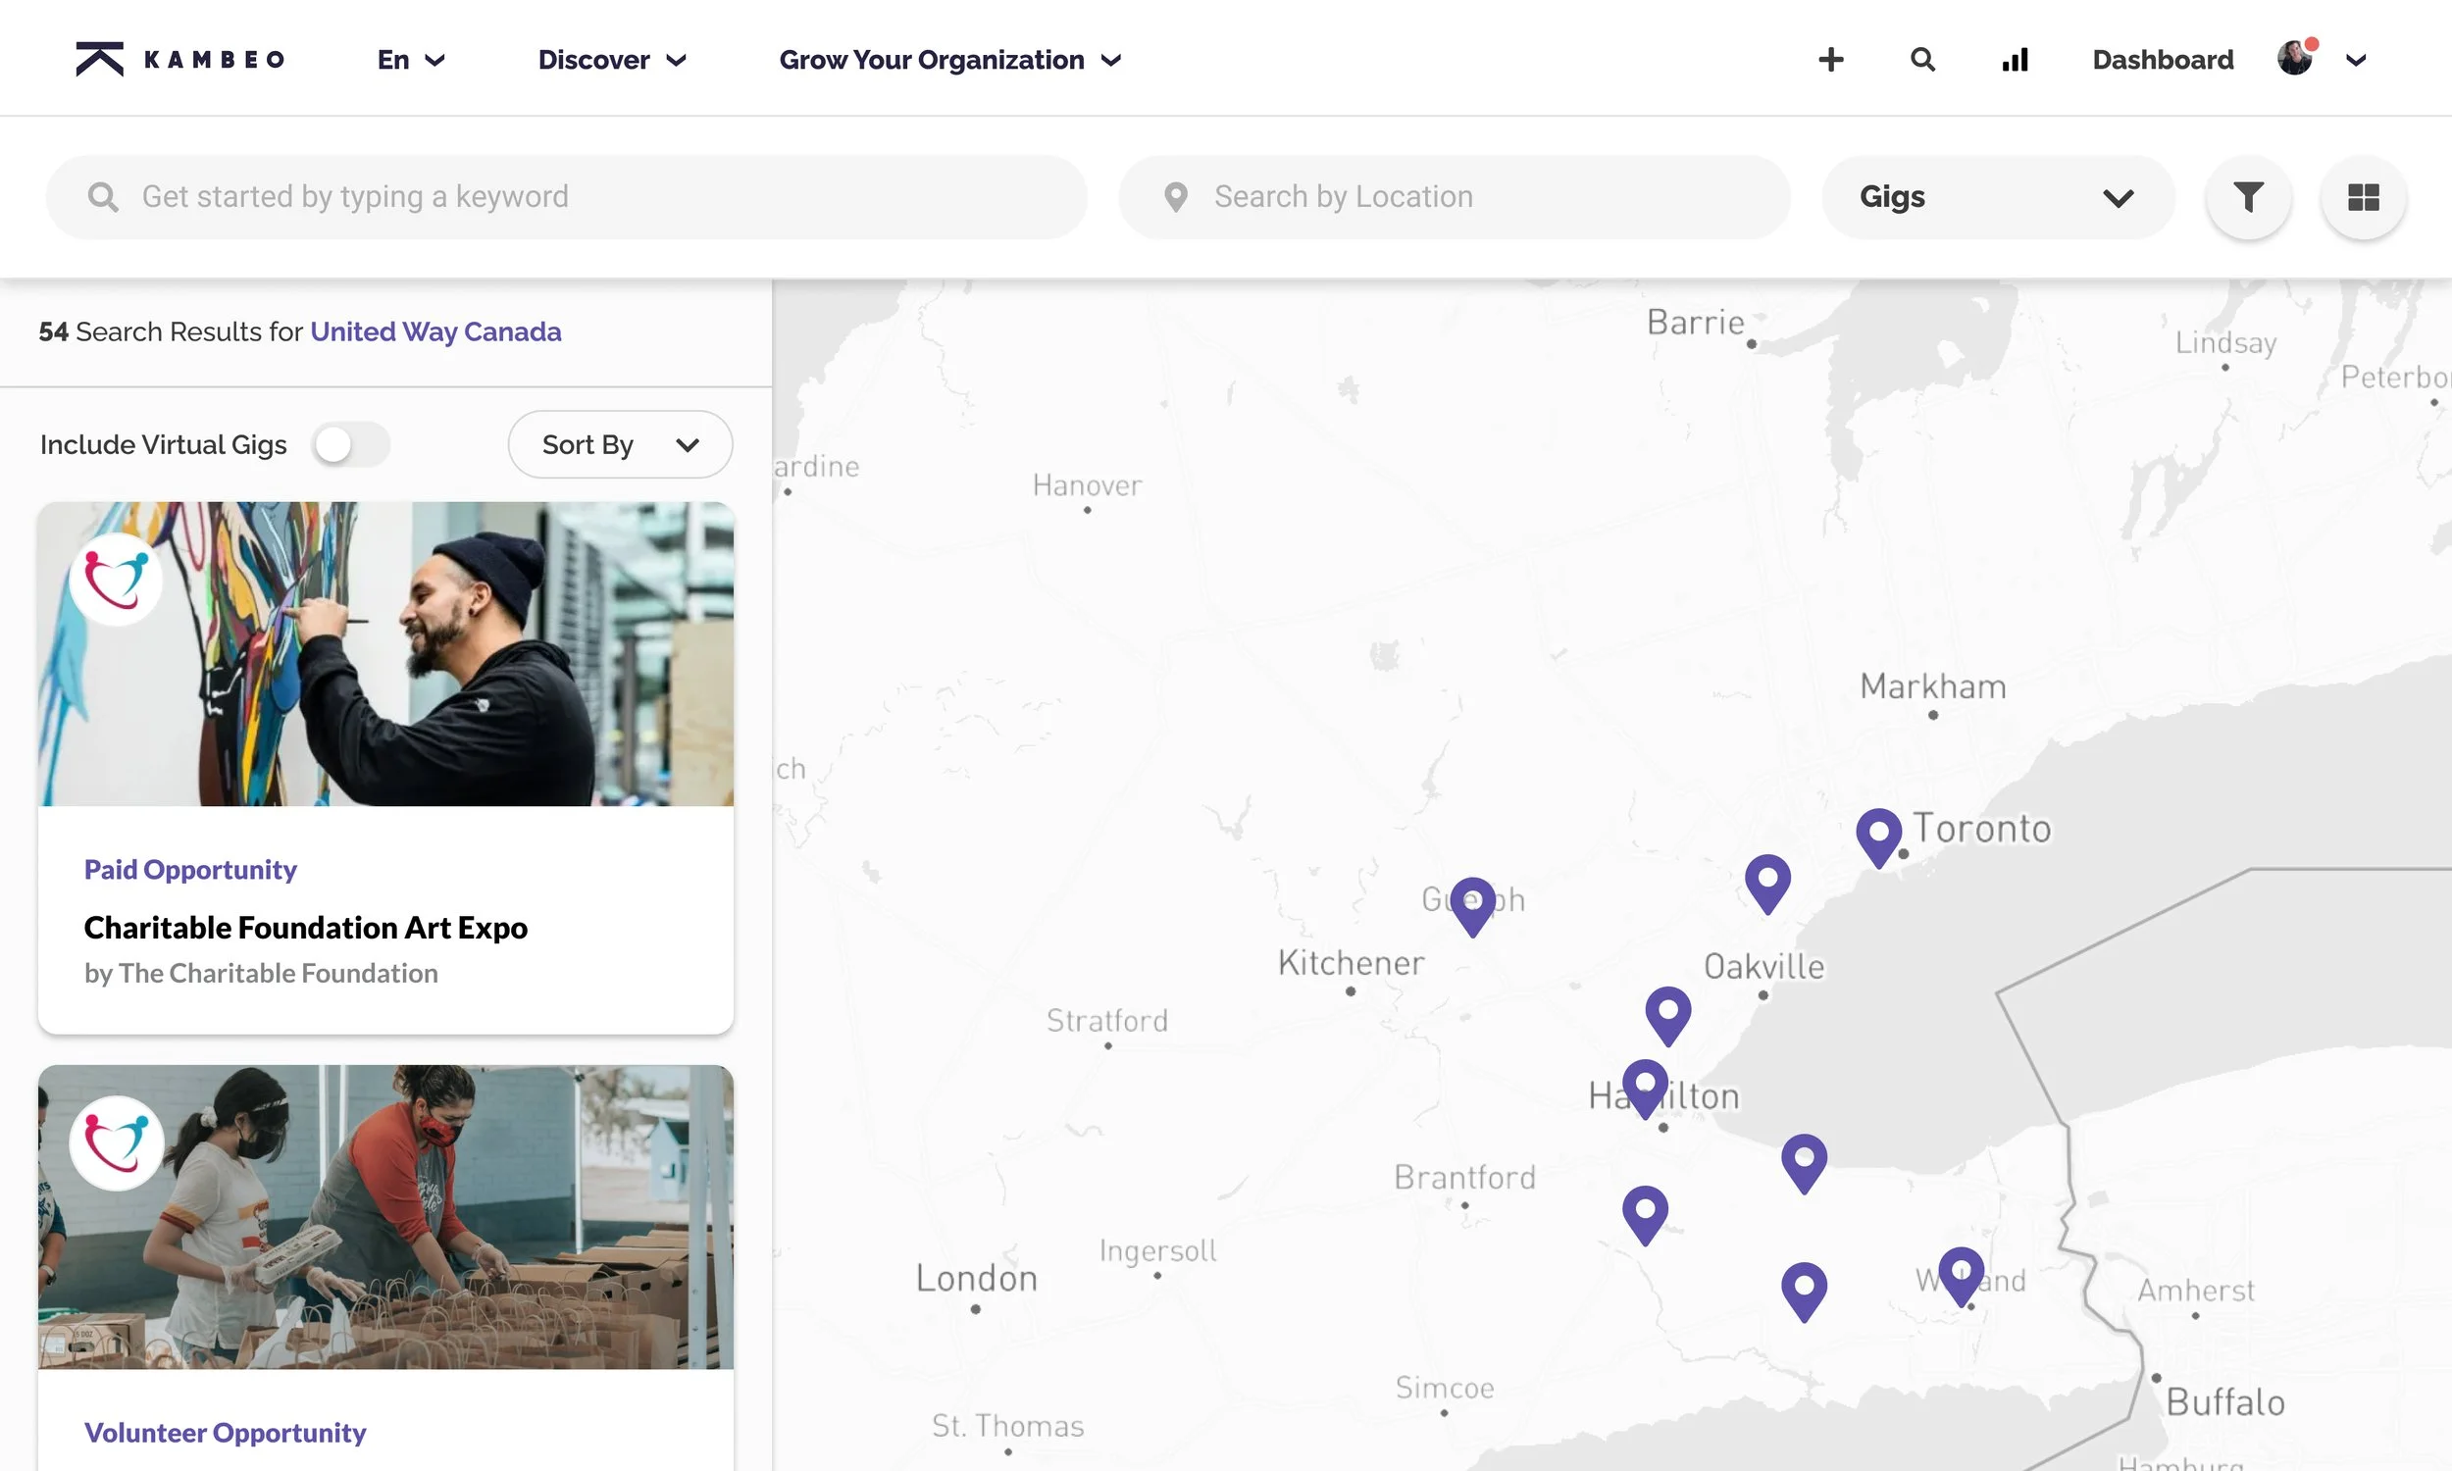Switch to grid view layout icon
This screenshot has width=2452, height=1471.
[2363, 196]
